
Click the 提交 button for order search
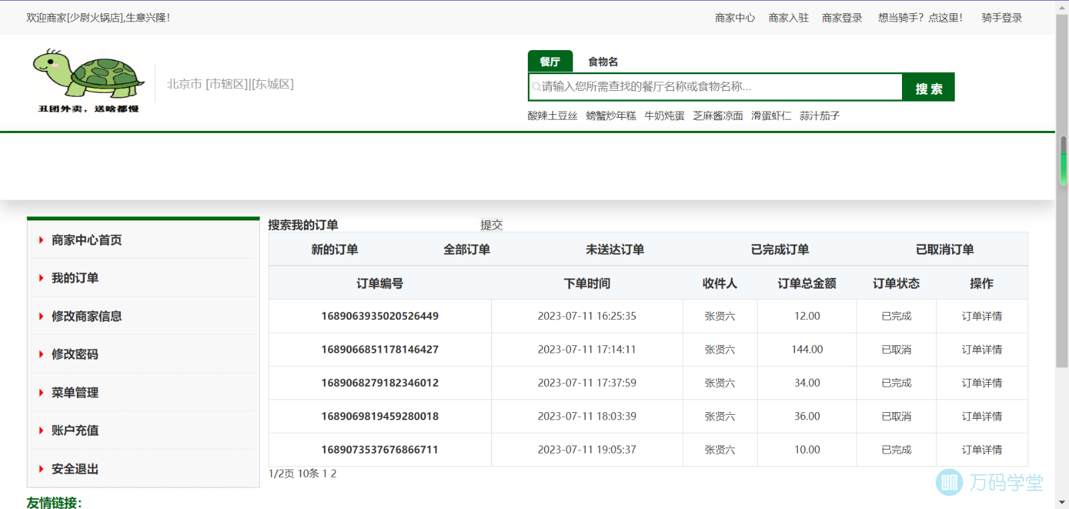coord(491,225)
